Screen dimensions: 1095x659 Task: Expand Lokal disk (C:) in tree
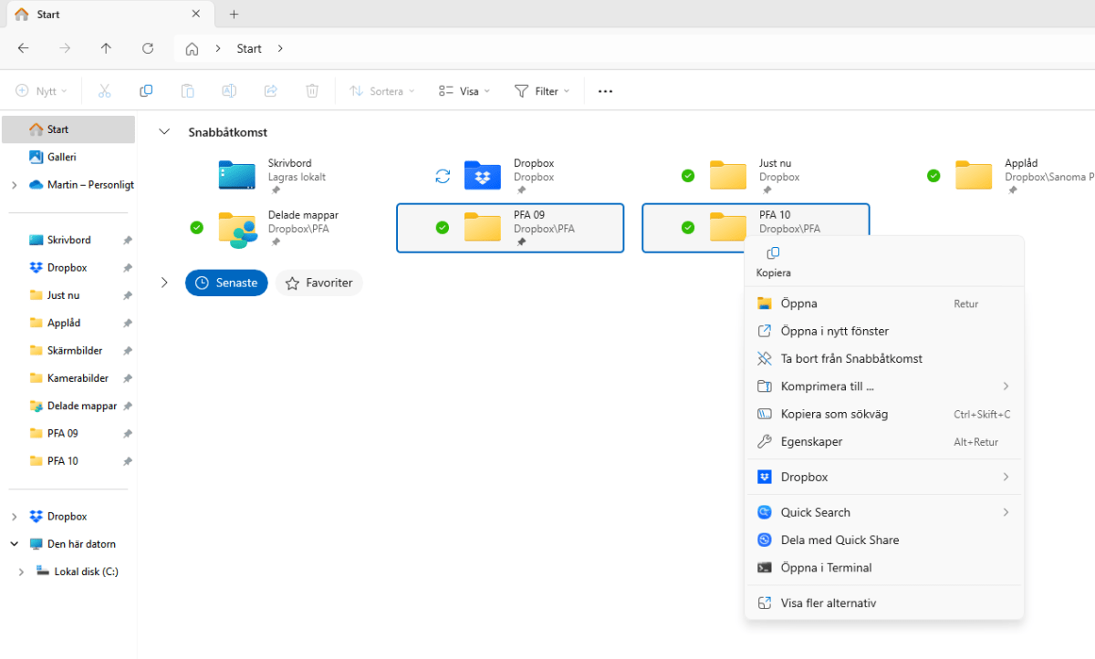[21, 572]
